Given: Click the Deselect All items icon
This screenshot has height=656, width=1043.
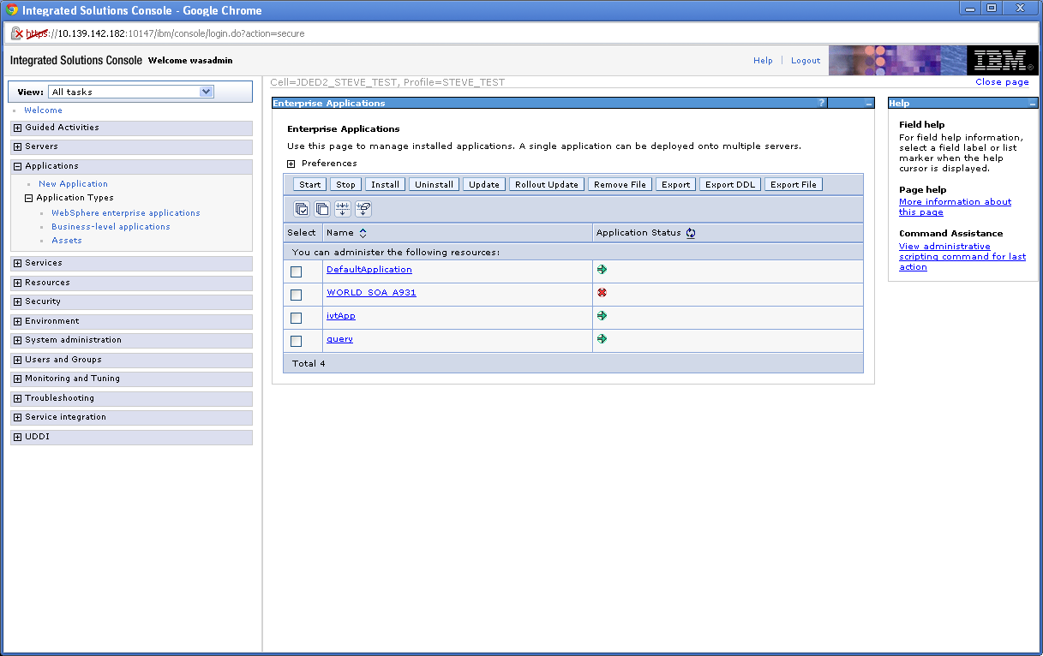Looking at the screenshot, I should (322, 209).
